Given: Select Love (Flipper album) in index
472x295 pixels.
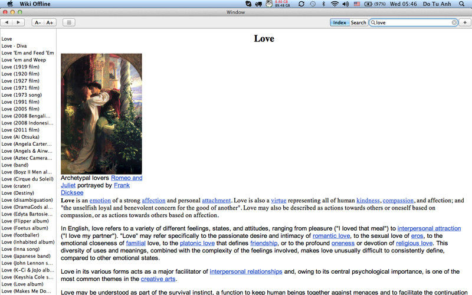Looking at the screenshot, I should click(25, 221).
